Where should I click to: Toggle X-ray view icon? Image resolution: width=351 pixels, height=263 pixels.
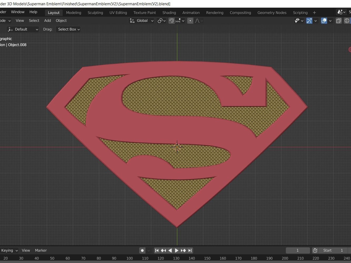pyautogui.click(x=339, y=21)
